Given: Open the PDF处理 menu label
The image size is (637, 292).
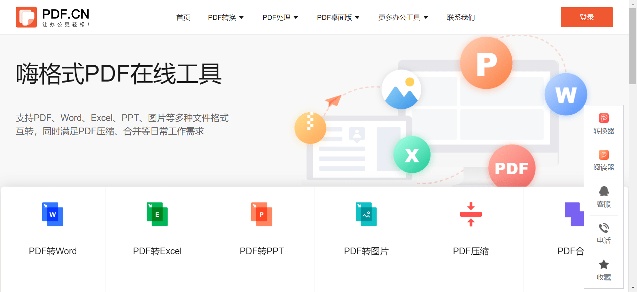Looking at the screenshot, I should [276, 18].
